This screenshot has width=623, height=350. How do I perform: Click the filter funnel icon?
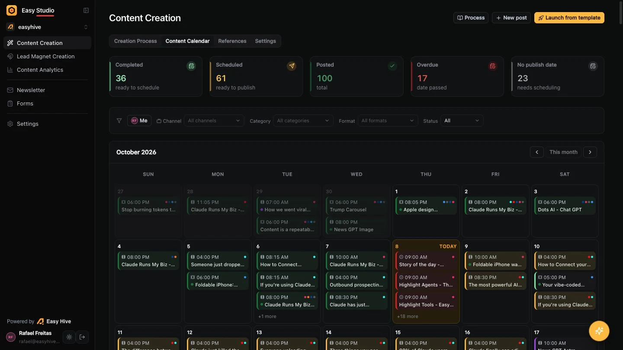click(119, 121)
